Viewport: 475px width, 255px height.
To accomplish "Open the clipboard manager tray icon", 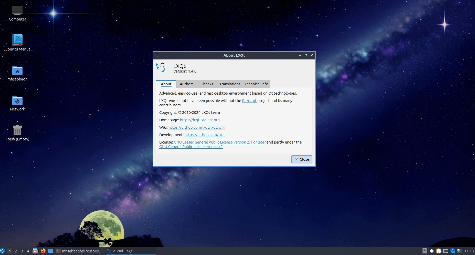I will [x=439, y=251].
